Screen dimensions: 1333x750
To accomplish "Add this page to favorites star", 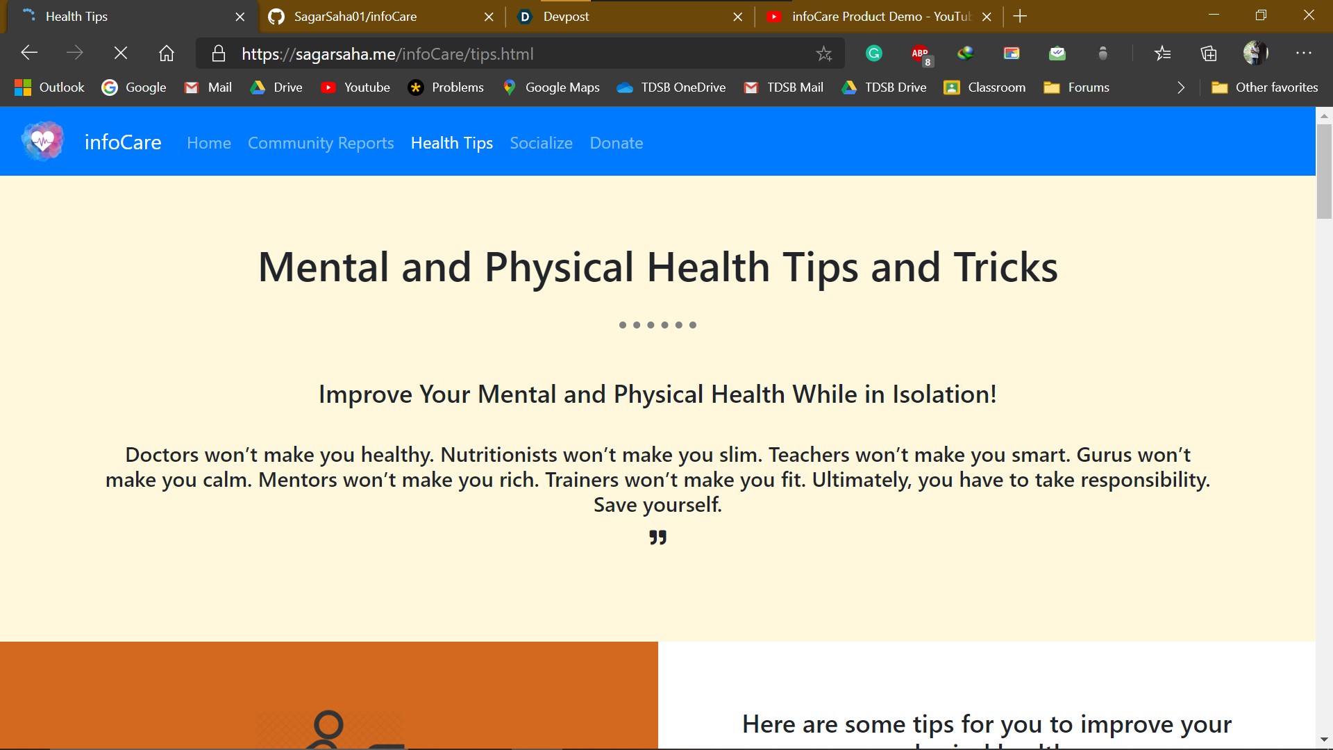I will point(823,53).
